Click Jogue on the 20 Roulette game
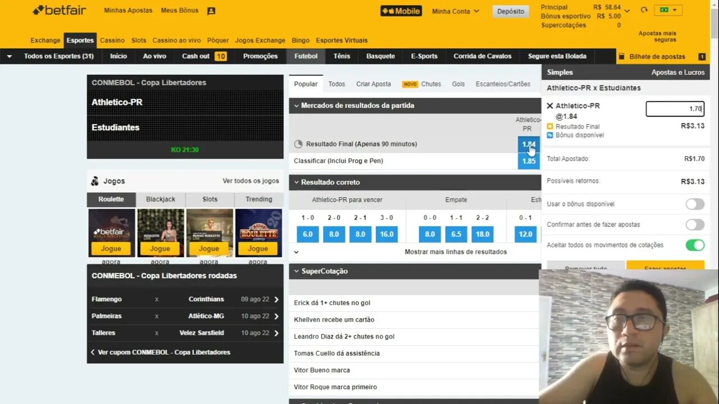This screenshot has height=404, width=719. [258, 249]
